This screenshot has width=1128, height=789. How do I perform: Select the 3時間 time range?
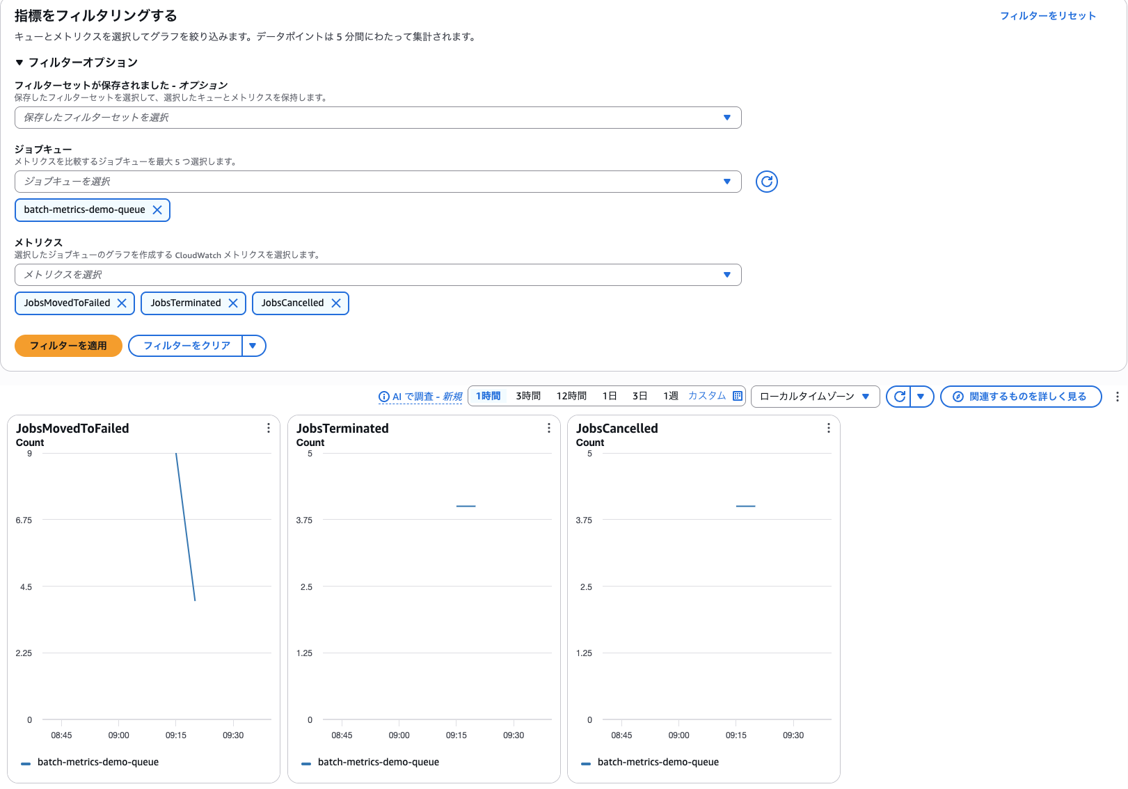(528, 396)
